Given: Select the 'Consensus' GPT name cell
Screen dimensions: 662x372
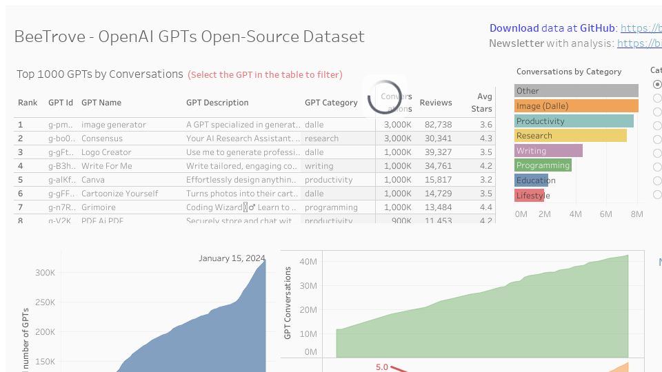Looking at the screenshot, I should coord(102,138).
